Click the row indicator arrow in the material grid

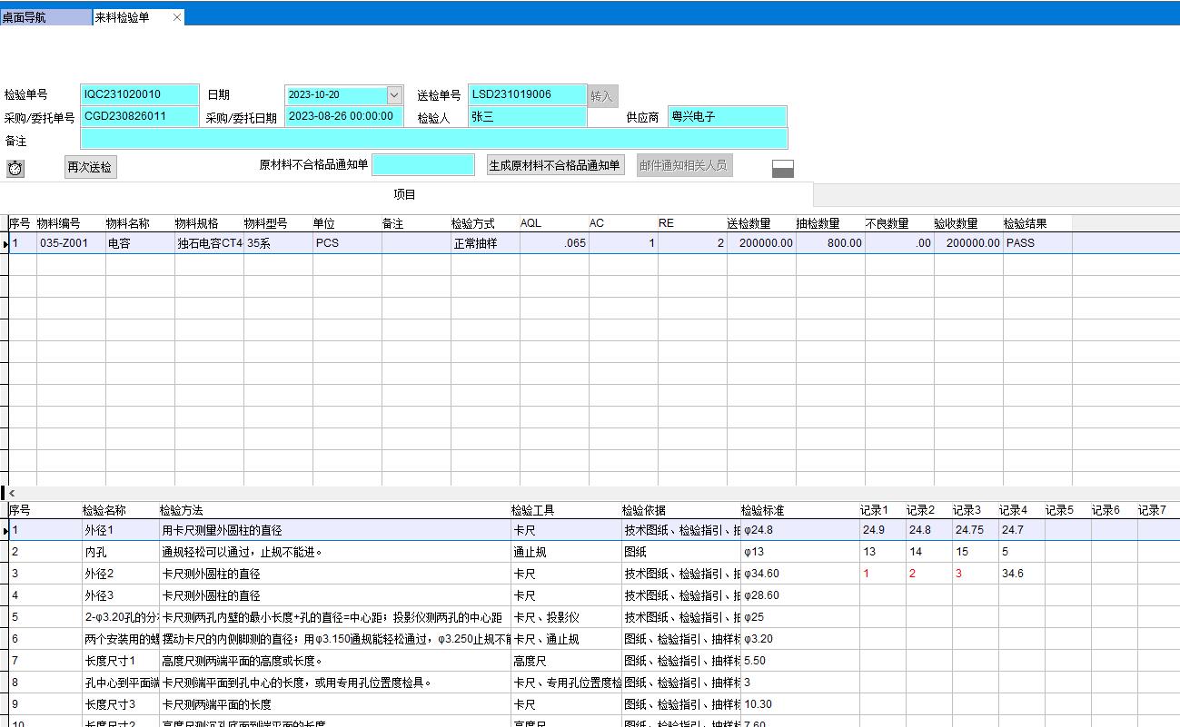tap(5, 243)
